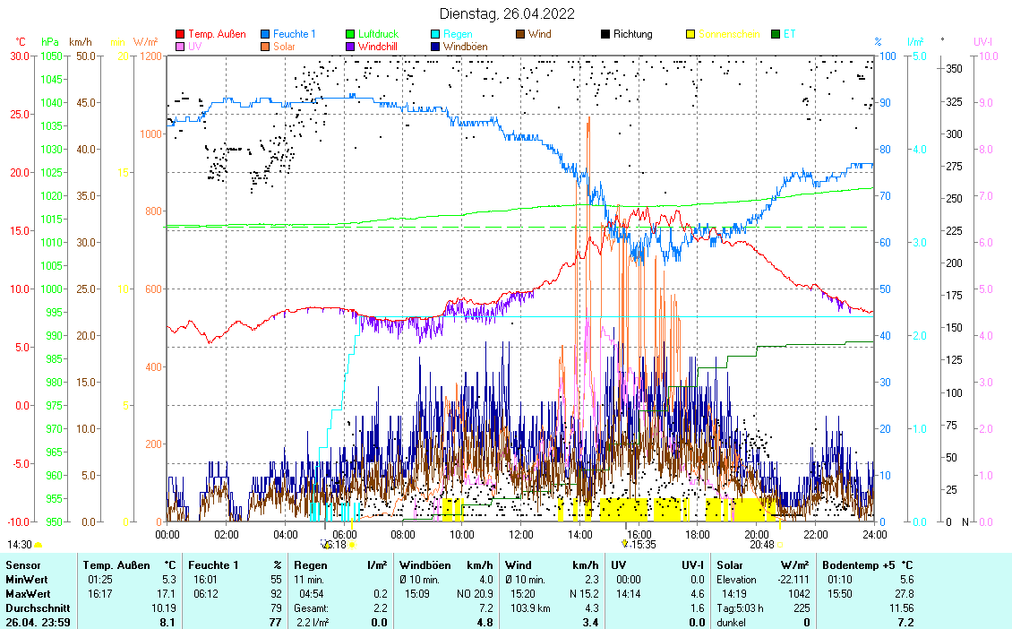Click the red Temp. Außen legend swatch
Image resolution: width=1012 pixels, height=629 pixels.
[x=180, y=34]
